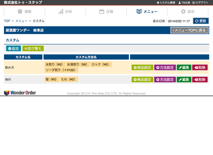Delete the 飲み方 custom row
This screenshot has height=155, width=213.
tap(200, 67)
